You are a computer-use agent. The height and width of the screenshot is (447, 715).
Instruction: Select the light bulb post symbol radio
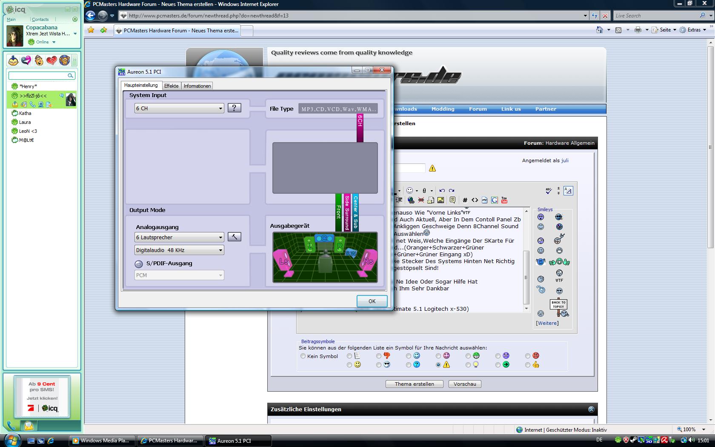point(468,365)
